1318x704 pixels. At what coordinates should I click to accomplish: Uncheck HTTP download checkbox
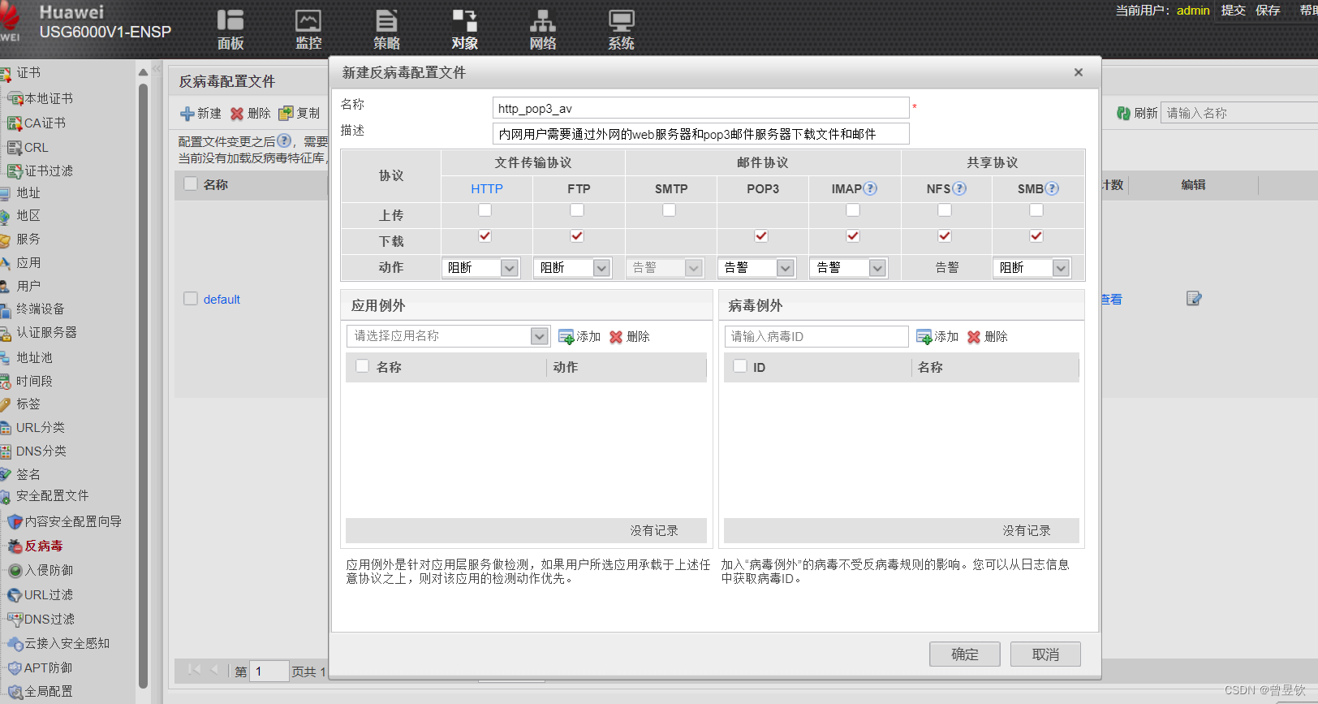point(485,235)
